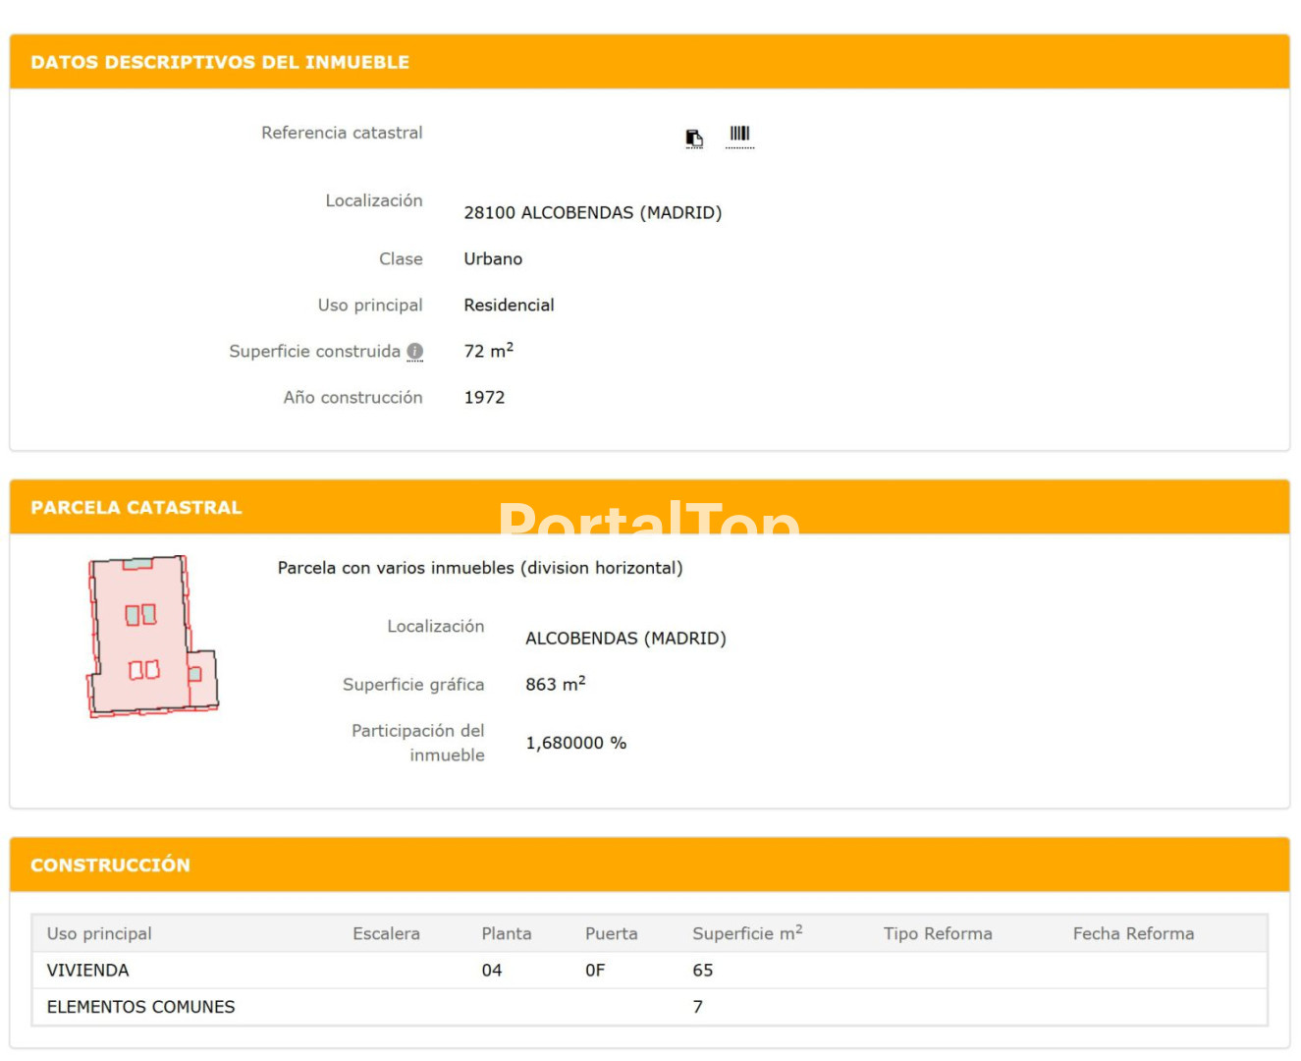Open the cadastral parcel map thumbnail
1301x1061 pixels.
point(152,636)
